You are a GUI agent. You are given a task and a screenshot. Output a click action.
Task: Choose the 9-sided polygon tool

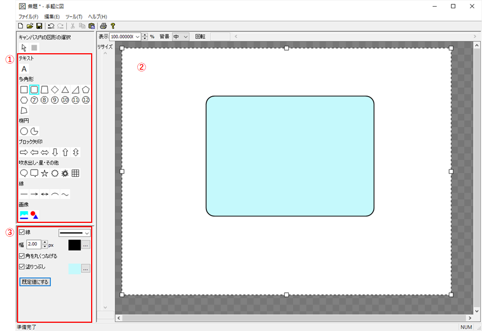coord(55,100)
